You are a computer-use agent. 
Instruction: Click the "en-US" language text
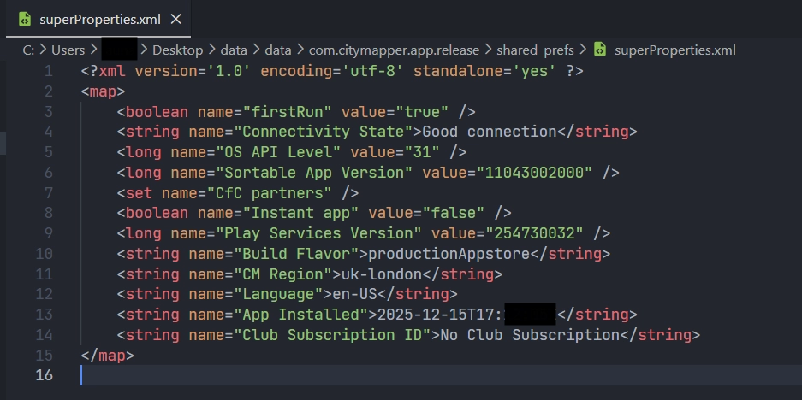355,294
